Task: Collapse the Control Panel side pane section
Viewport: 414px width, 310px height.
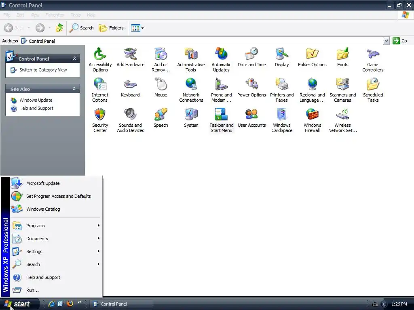Action: [x=74, y=59]
